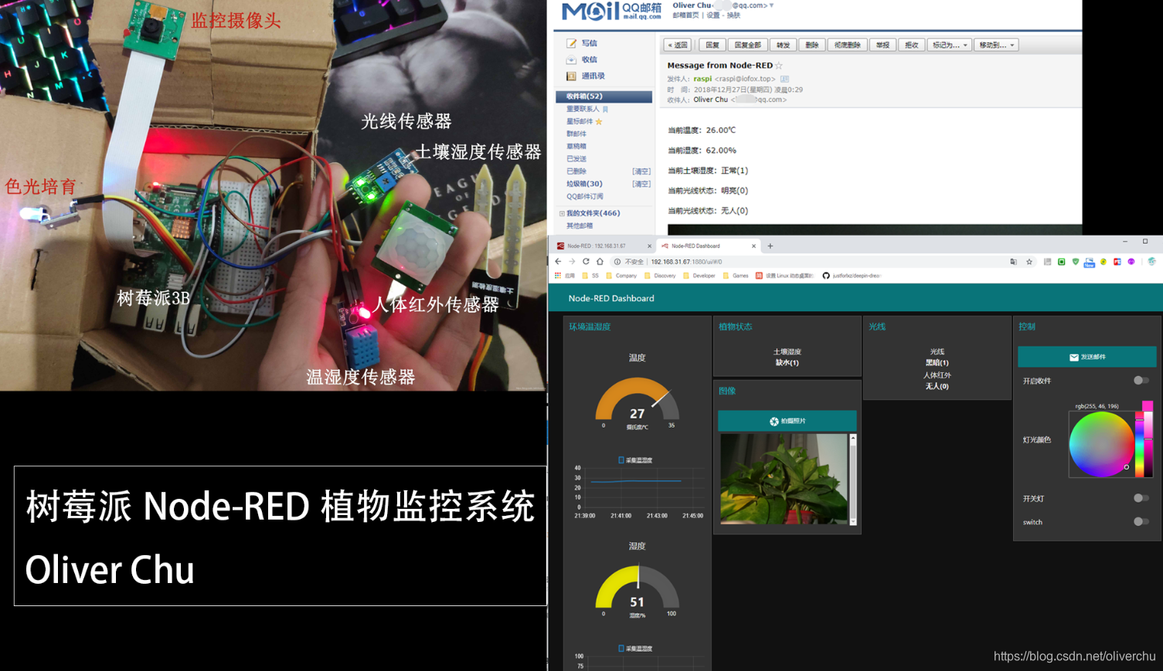Open the GitHub justforlxz/deepin-dream bookmark
The height and width of the screenshot is (671, 1163).
(852, 276)
